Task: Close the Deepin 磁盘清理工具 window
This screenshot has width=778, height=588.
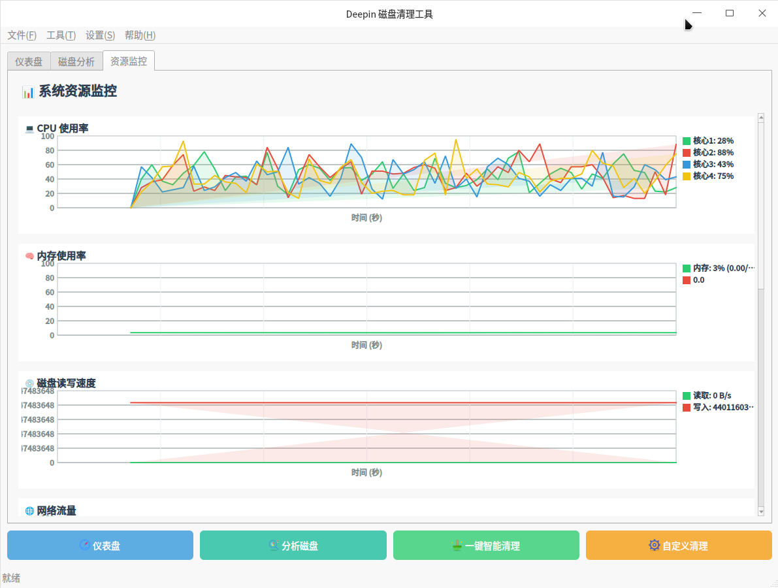Action: pos(762,14)
